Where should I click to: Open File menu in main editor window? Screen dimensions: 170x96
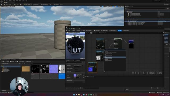[4, 1]
